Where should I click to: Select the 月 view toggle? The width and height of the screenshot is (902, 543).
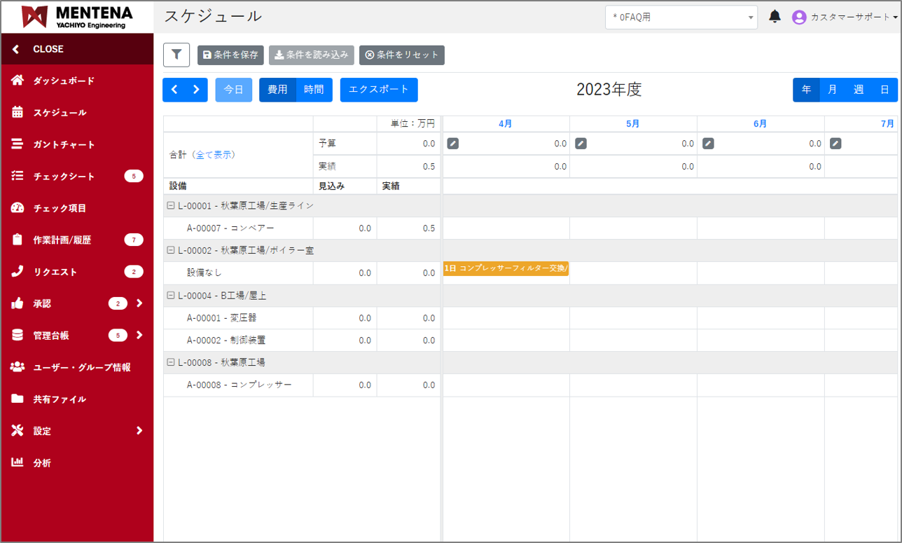click(832, 90)
